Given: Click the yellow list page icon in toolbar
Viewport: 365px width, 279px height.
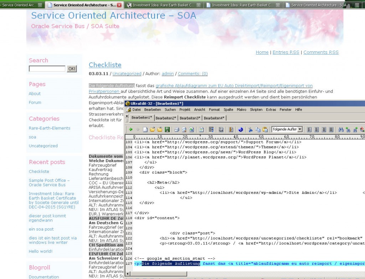Looking at the screenshot, I should pyautogui.click(x=231, y=129).
